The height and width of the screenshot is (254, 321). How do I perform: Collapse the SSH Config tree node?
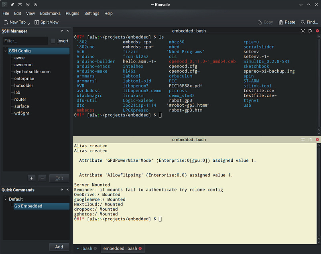5,51
